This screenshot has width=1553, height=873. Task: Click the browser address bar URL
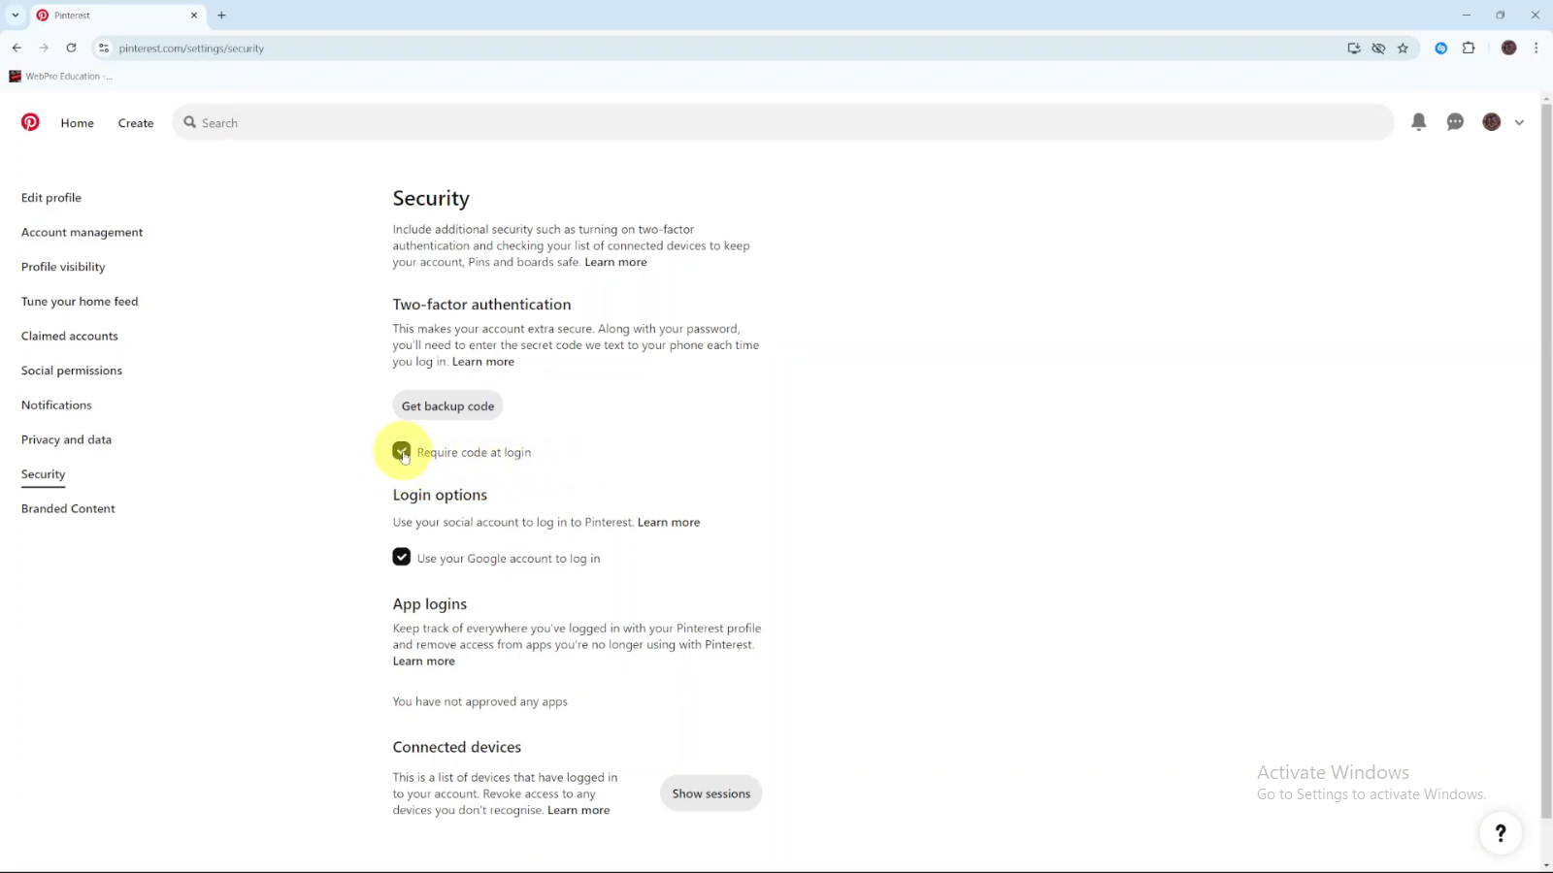191,48
